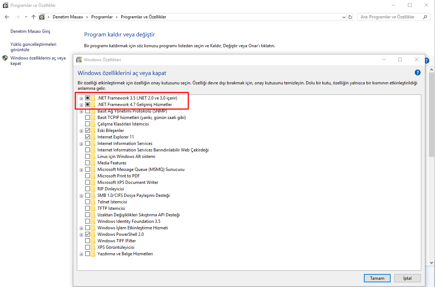Image resolution: width=435 pixels, height=287 pixels.
Task: Maximize the Windows Özellikleri dialog
Action: (400, 60)
